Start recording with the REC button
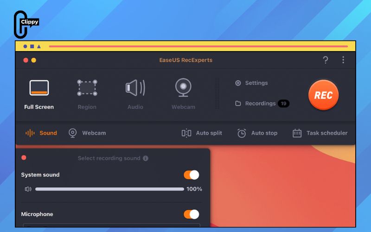This screenshot has width=371, height=232. point(323,95)
